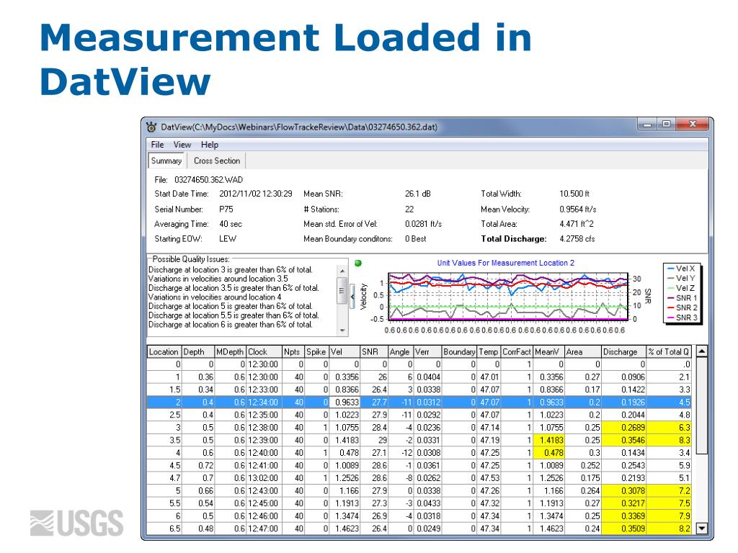This screenshot has height=553, width=738.
Task: Click the Vel Y legend entry
Action: pos(681,279)
